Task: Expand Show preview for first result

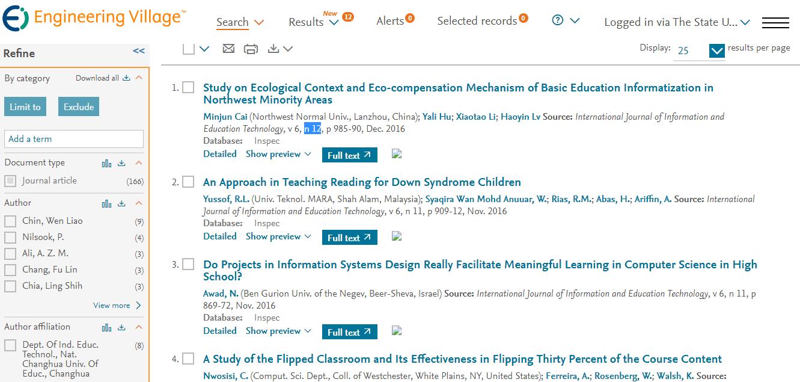Action: coord(278,154)
